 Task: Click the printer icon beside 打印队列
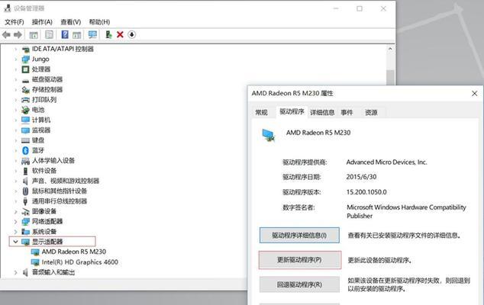click(x=26, y=100)
